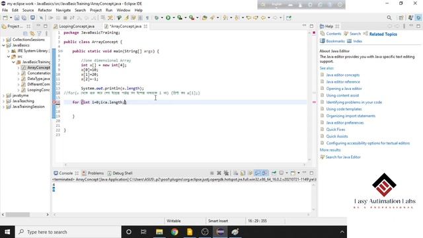Click the editor horizontal scrollbar

tap(185, 165)
